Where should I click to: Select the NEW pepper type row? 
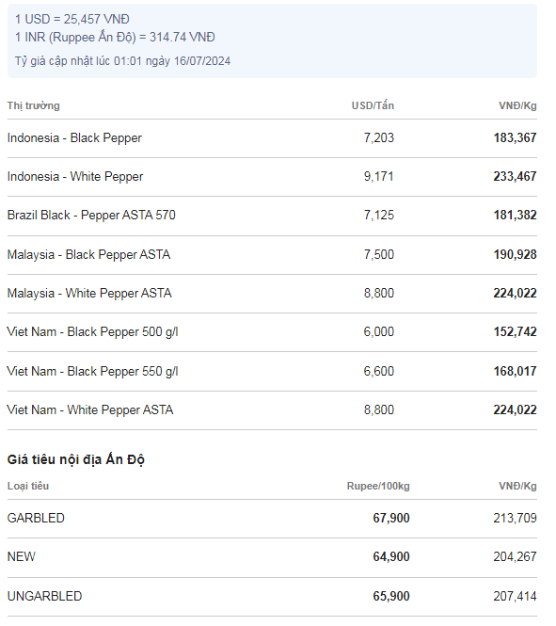tap(272, 557)
